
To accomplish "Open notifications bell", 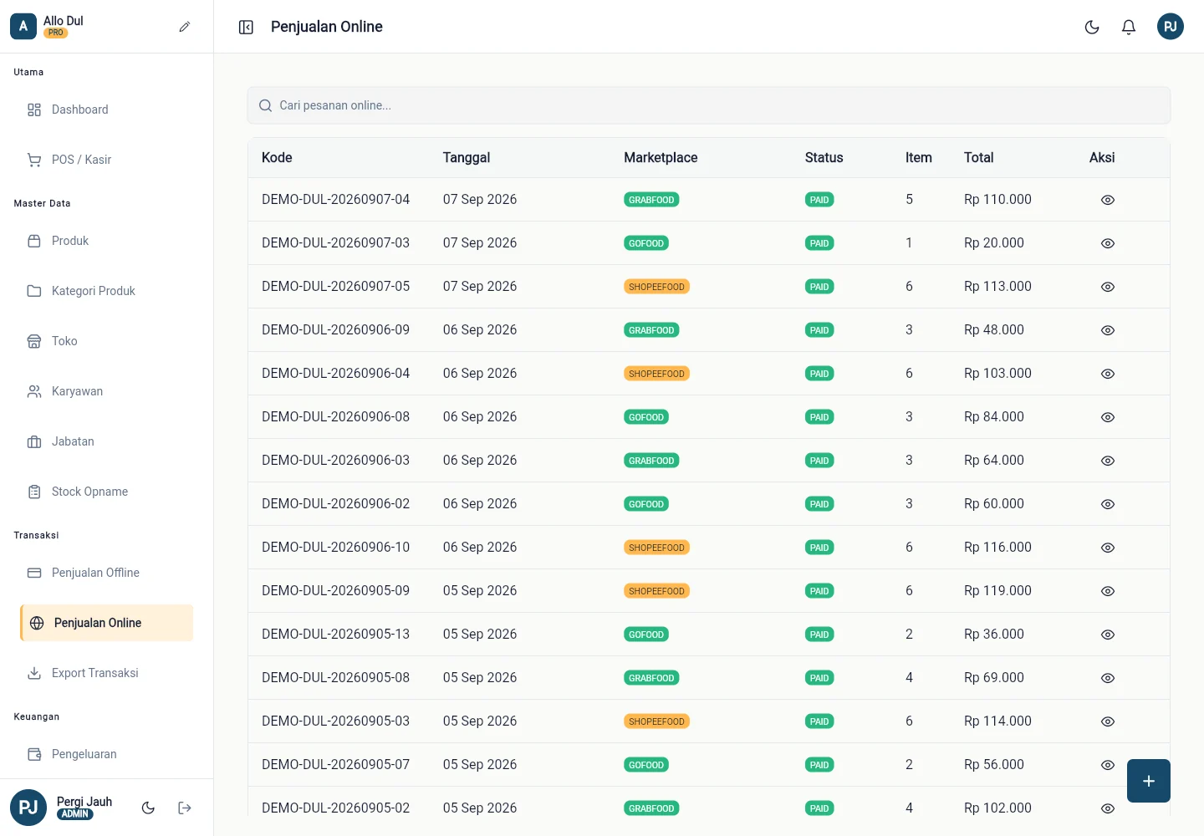I will (1129, 28).
